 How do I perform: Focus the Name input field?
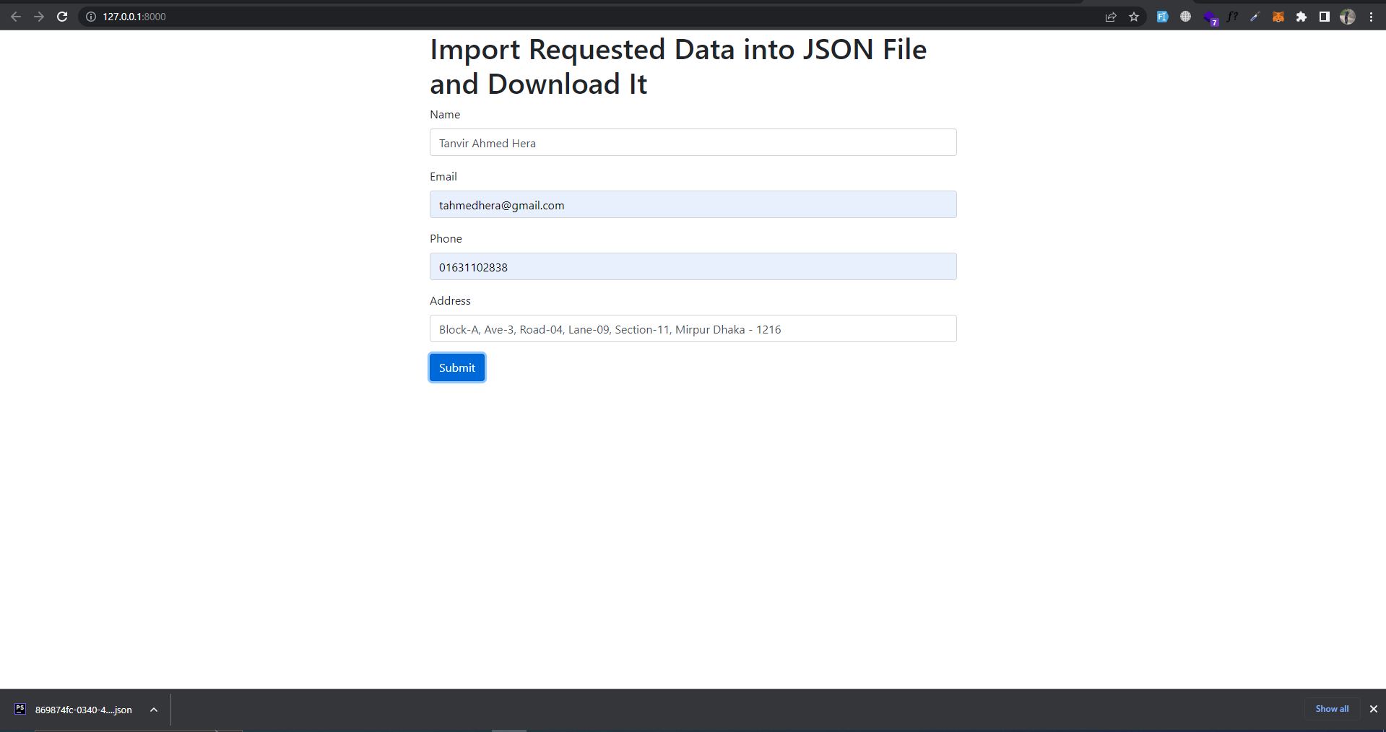click(x=693, y=142)
